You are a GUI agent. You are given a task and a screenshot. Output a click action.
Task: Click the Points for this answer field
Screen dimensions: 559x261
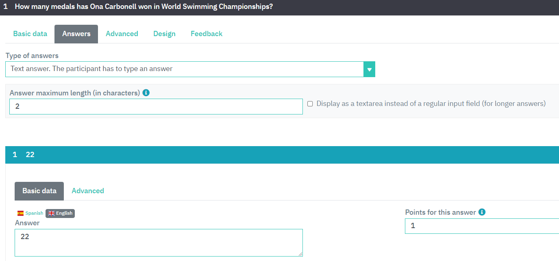pyautogui.click(x=482, y=226)
